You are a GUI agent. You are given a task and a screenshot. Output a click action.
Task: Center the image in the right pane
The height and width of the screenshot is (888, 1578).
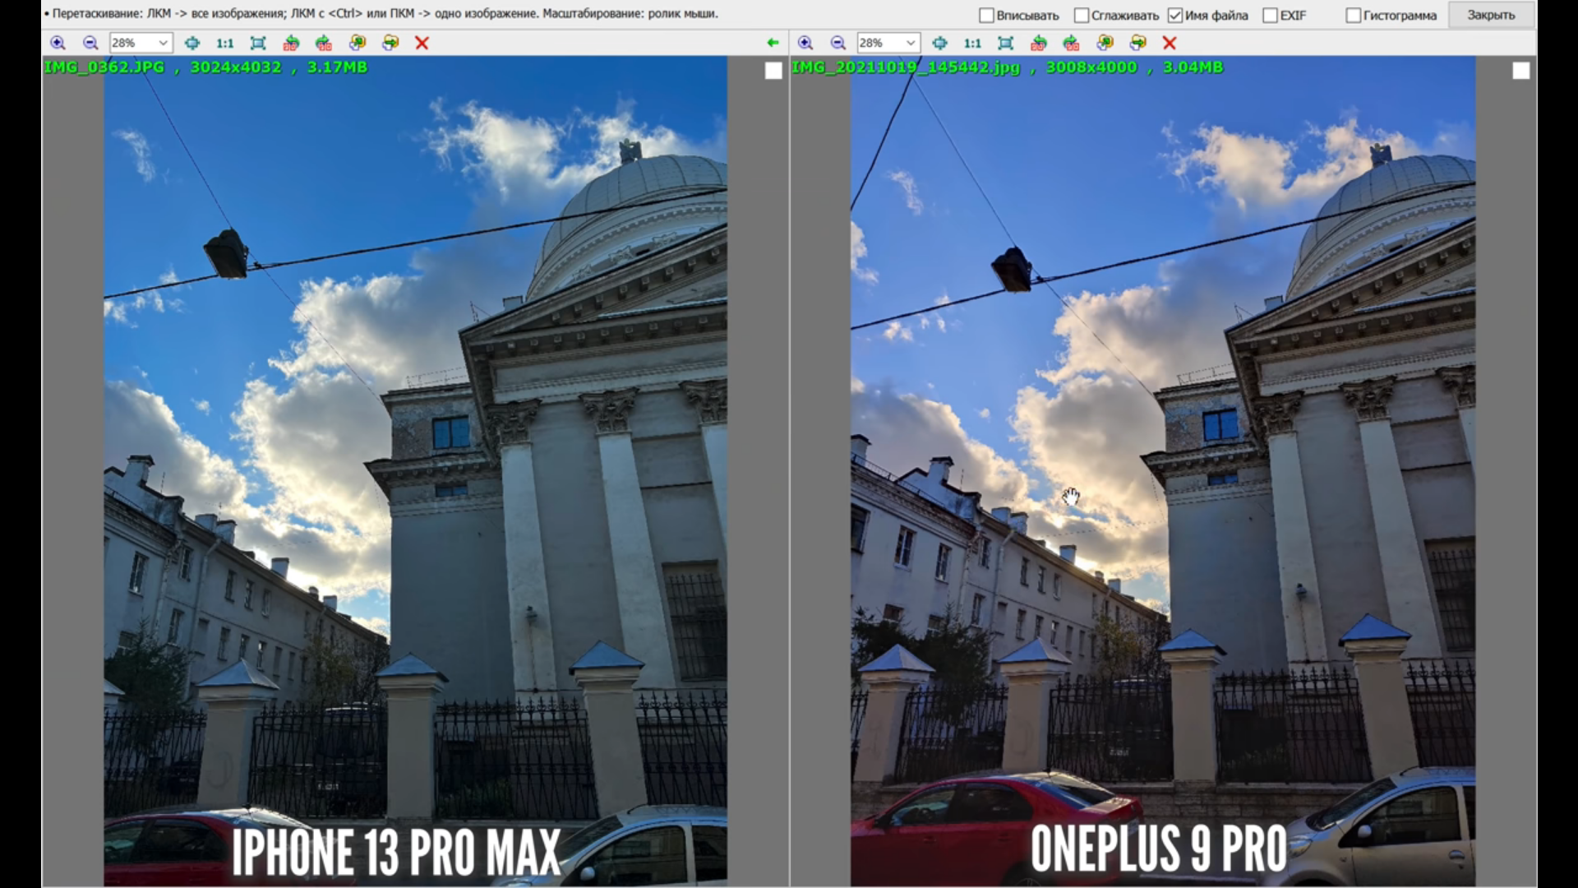coord(940,43)
